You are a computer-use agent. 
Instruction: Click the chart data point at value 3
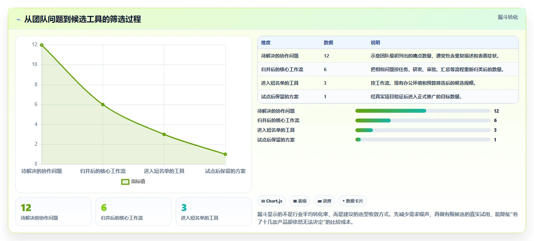(x=164, y=134)
